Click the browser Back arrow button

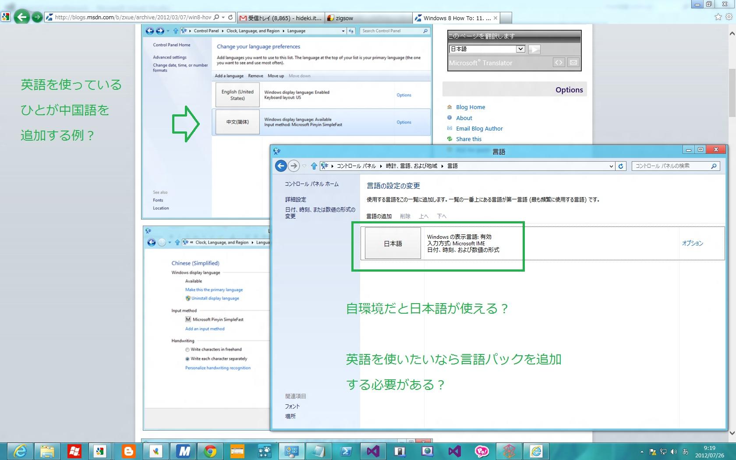pyautogui.click(x=22, y=17)
